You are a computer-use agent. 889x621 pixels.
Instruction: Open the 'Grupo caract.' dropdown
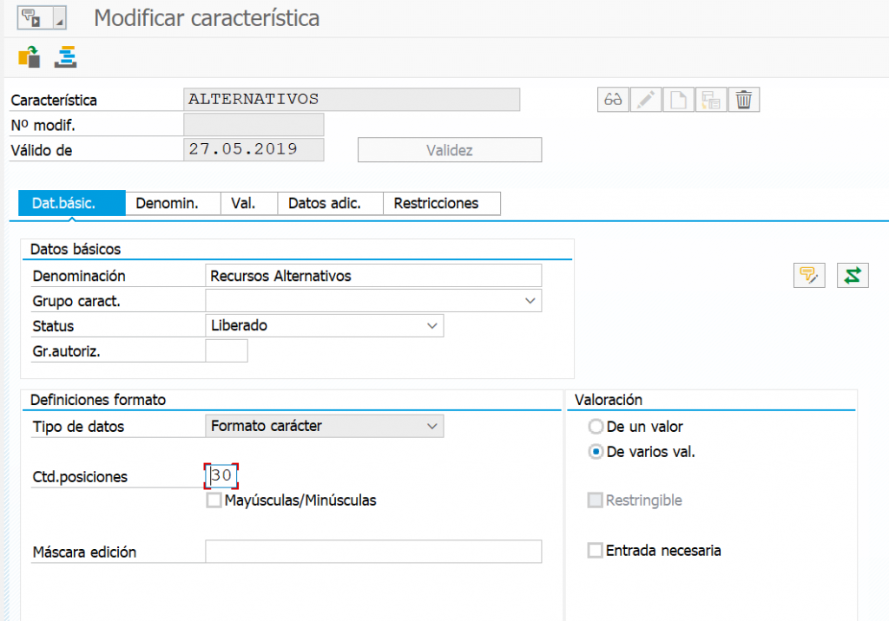(530, 301)
